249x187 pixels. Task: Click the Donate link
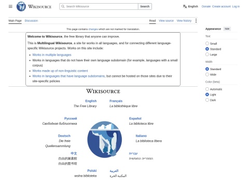click(x=206, y=6)
